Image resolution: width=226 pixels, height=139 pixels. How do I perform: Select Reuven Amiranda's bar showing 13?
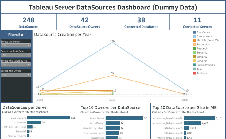[112, 133]
